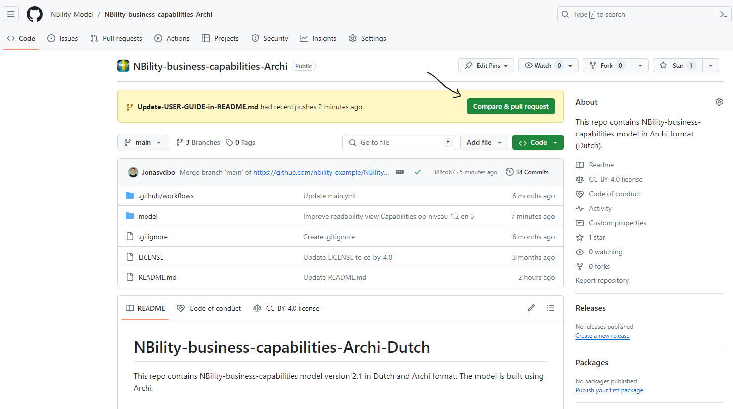Click the Compare & pull request button
The height and width of the screenshot is (409, 733).
(x=510, y=106)
